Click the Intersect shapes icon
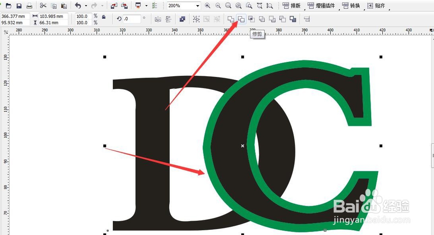 [251, 19]
